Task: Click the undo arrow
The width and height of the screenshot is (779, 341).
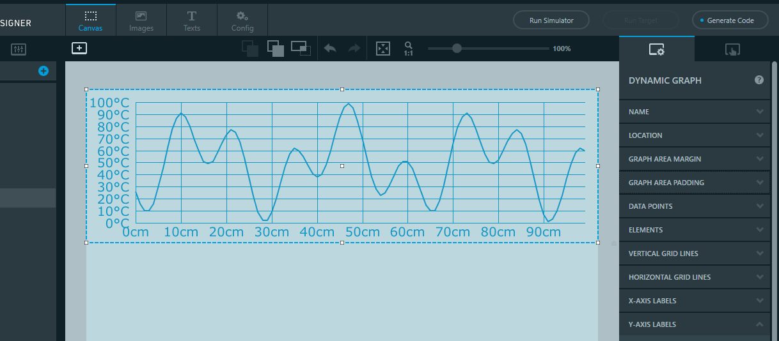Action: point(330,49)
